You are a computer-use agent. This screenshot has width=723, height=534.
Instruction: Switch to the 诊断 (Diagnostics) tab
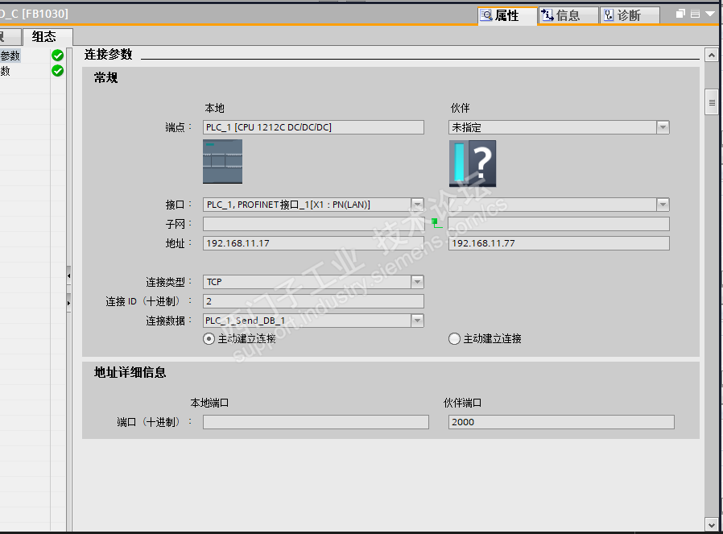pos(630,15)
